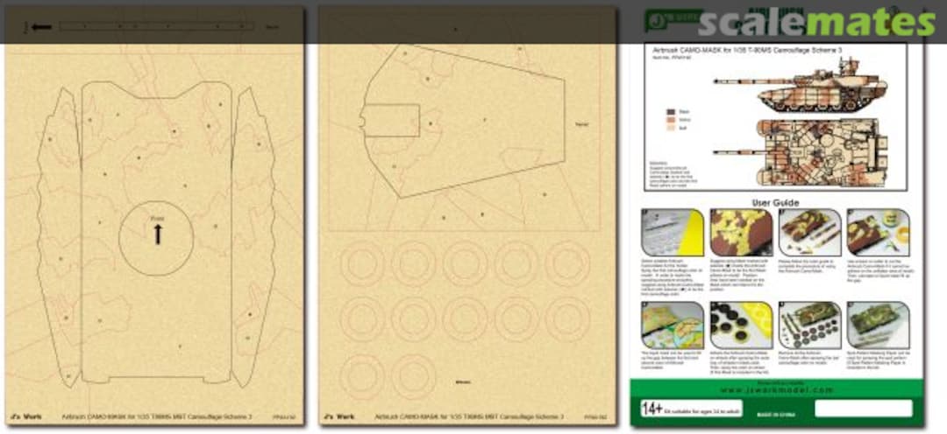Image resolution: width=947 pixels, height=434 pixels.
Task: Click the last User Guide photo of the green tank
Action: (x=878, y=324)
